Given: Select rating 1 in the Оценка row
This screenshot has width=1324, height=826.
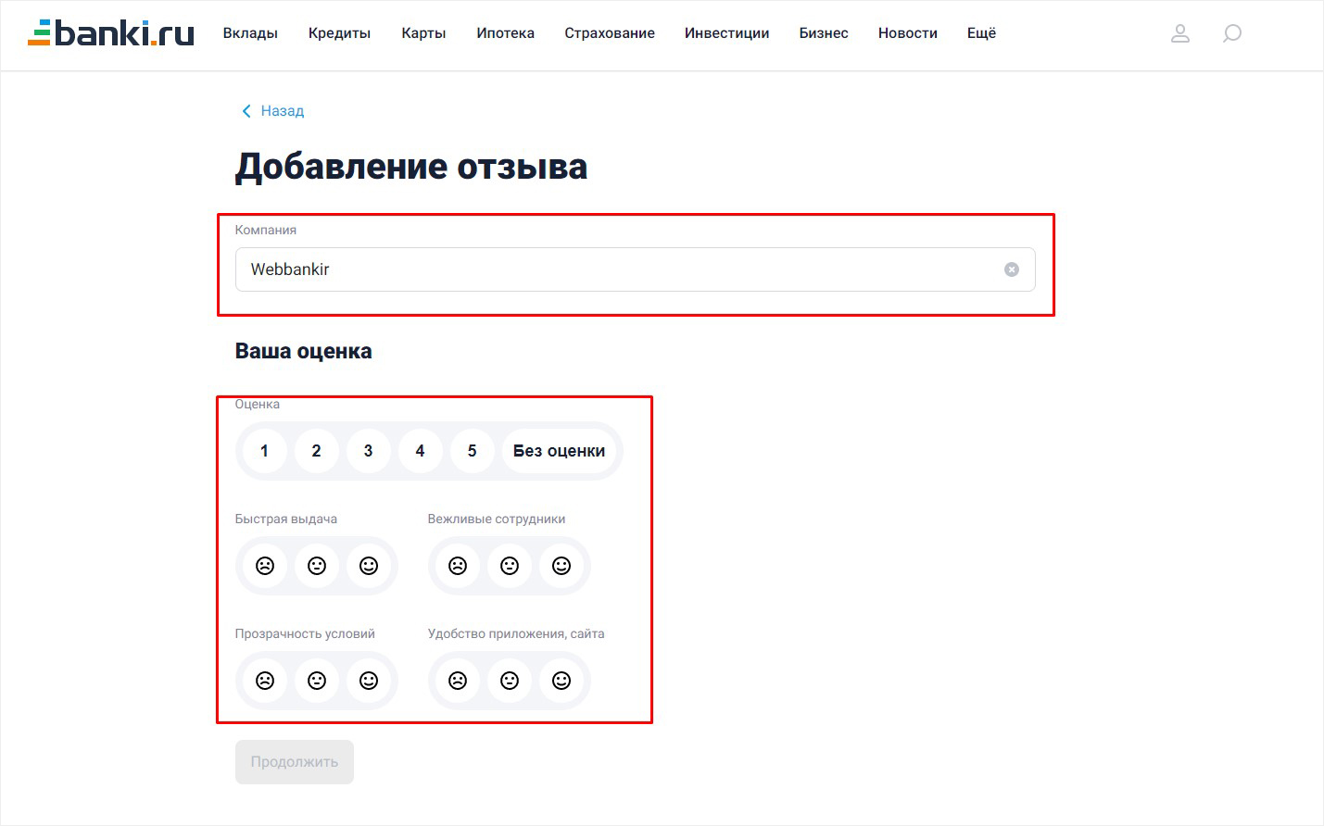Looking at the screenshot, I should pos(264,451).
